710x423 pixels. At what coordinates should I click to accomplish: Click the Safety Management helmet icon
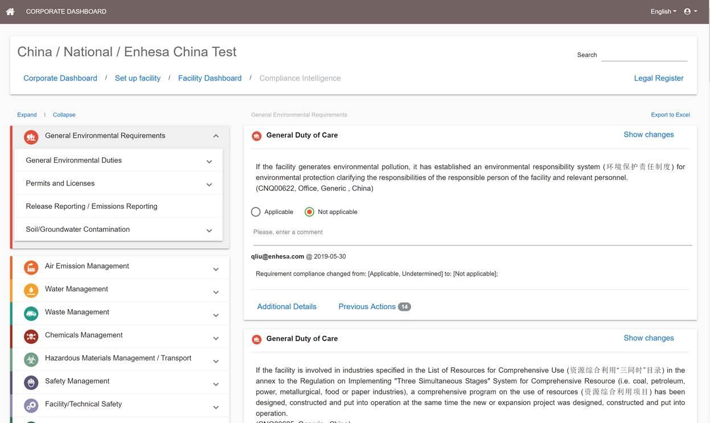(31, 382)
